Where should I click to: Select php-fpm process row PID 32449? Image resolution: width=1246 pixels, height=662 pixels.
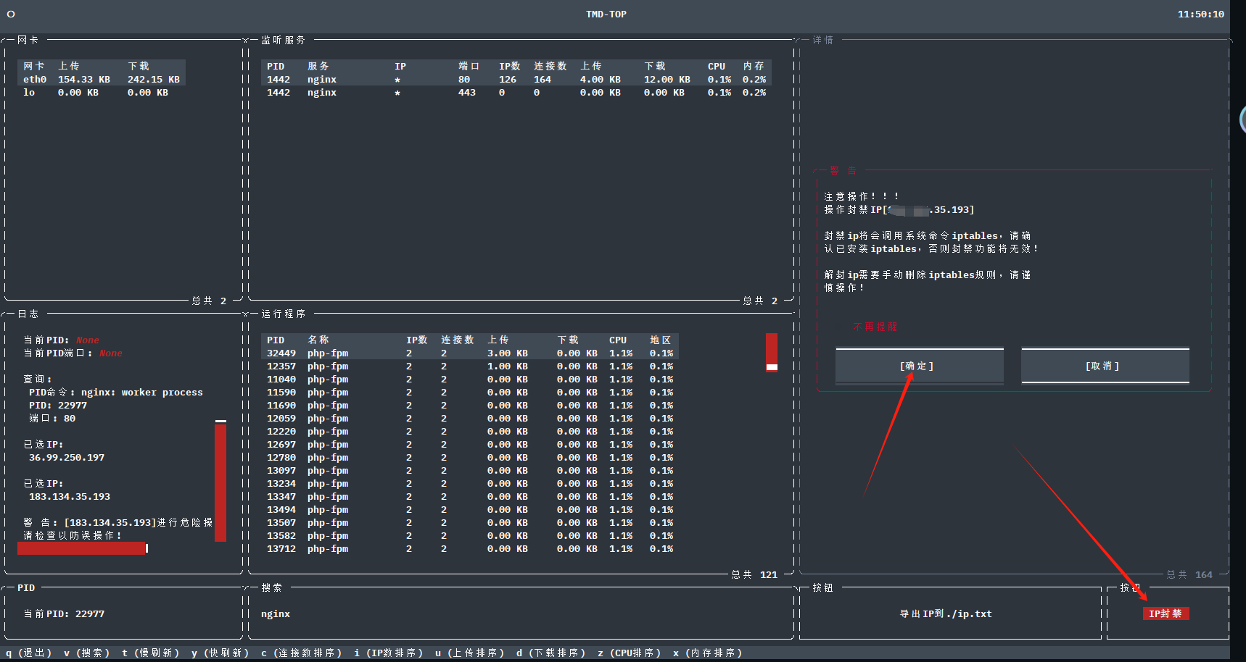click(x=470, y=353)
